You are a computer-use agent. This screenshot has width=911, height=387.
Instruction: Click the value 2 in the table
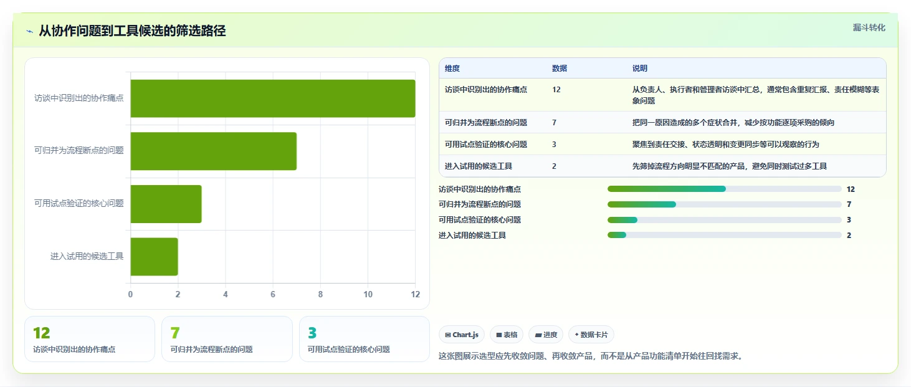pyautogui.click(x=555, y=166)
